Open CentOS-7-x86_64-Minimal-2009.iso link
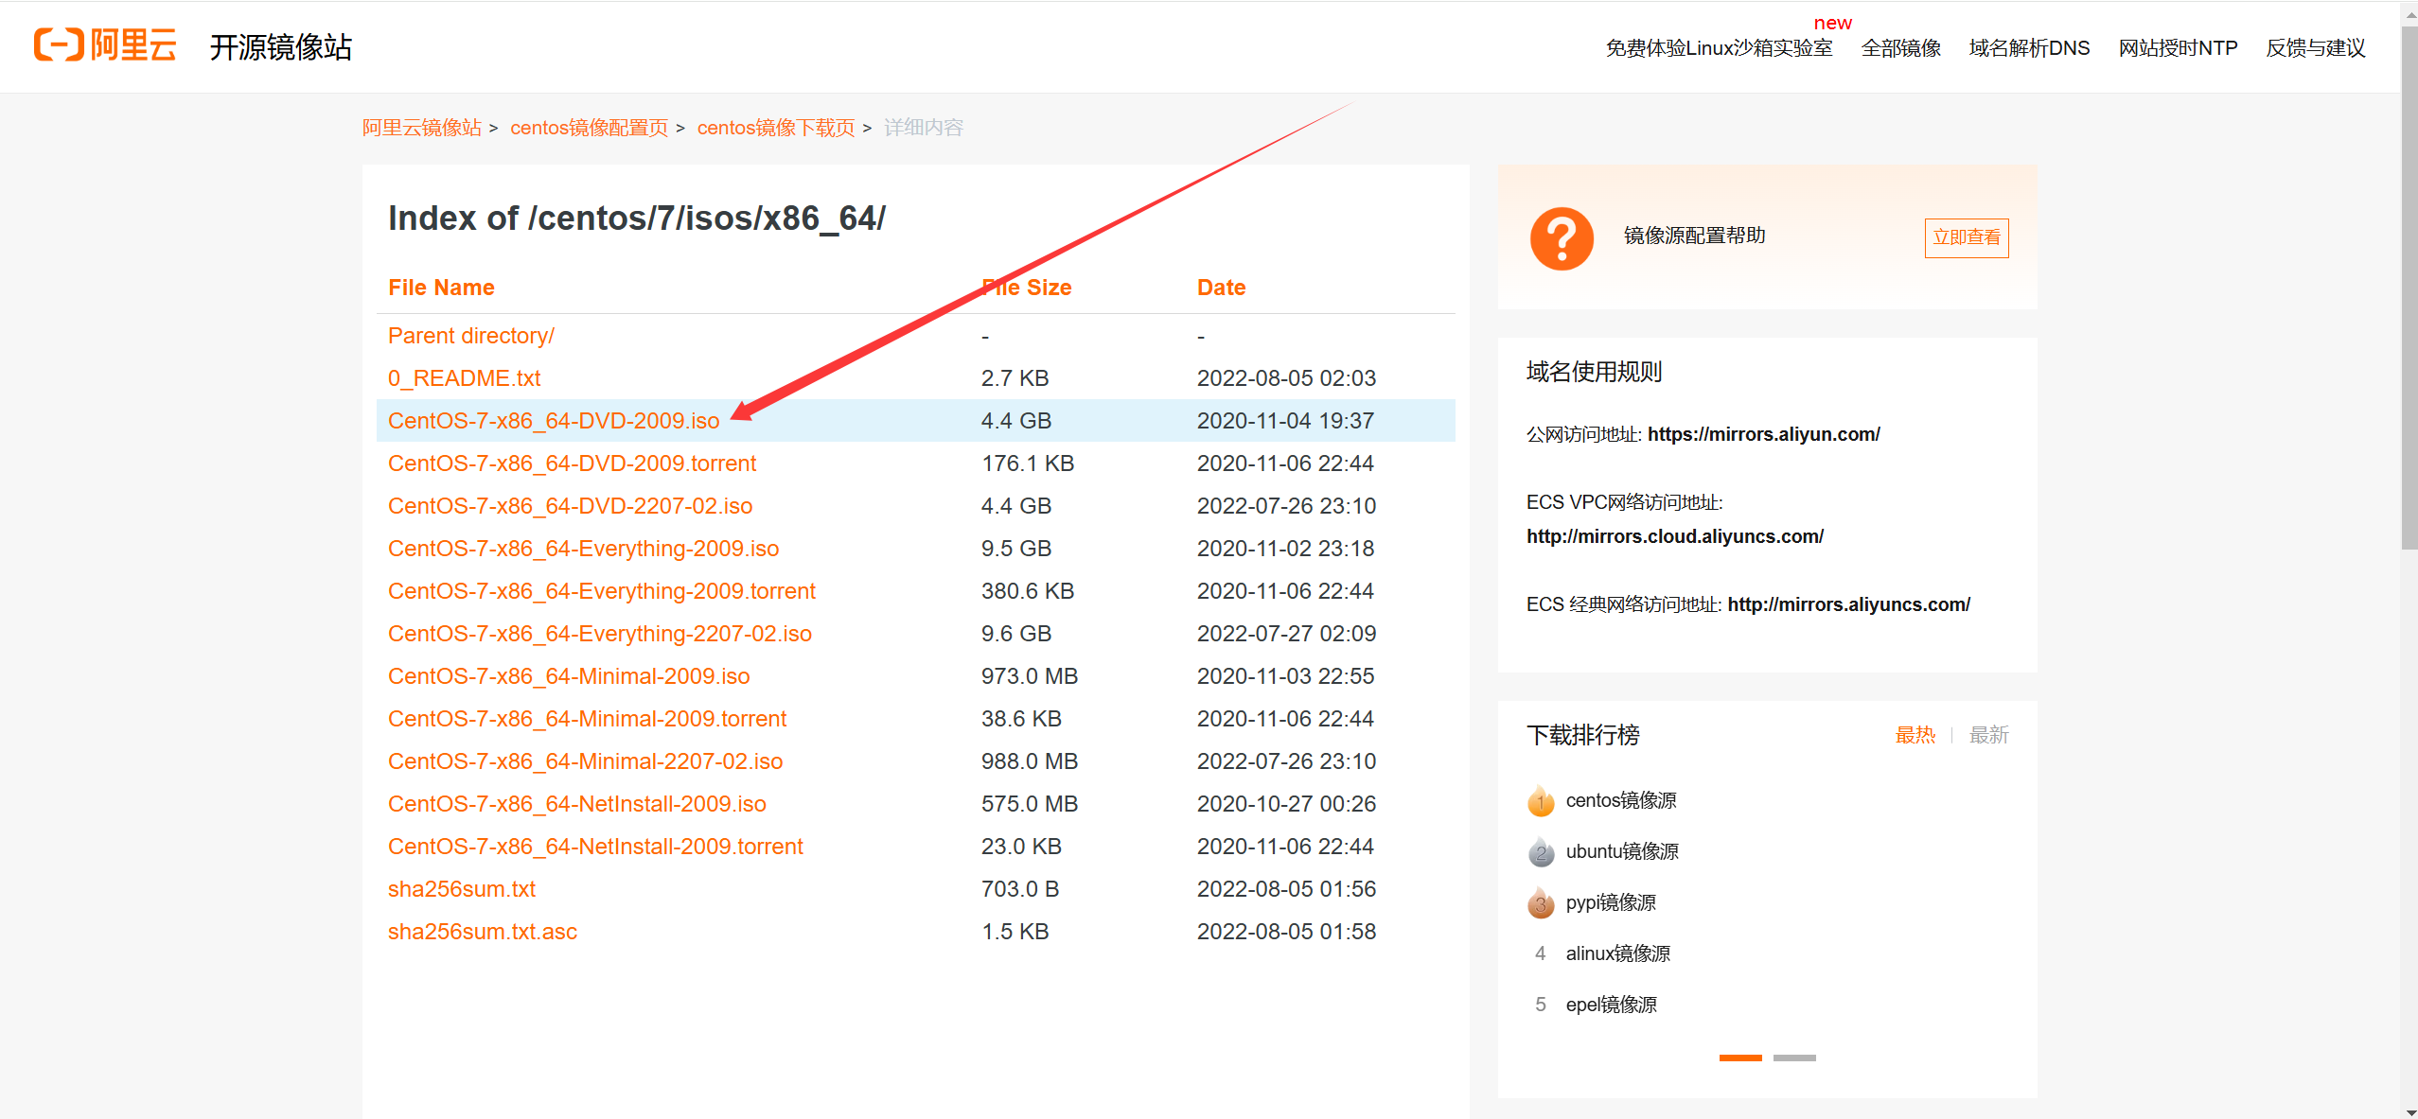Viewport: 2418px width, 1119px height. pos(569,676)
